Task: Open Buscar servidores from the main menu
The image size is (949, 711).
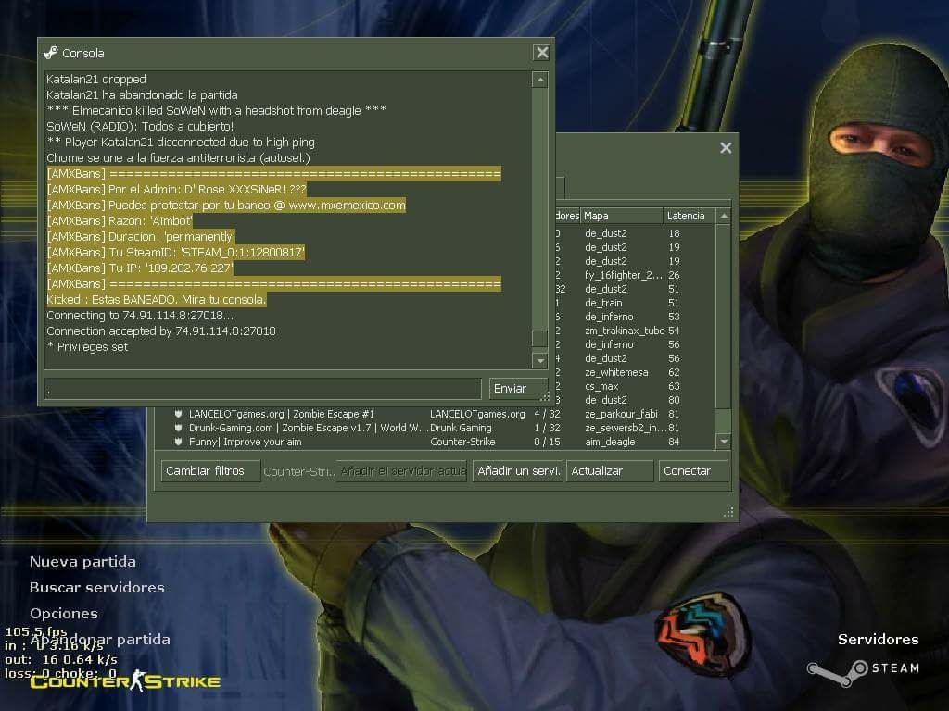Action: pyautogui.click(x=96, y=588)
